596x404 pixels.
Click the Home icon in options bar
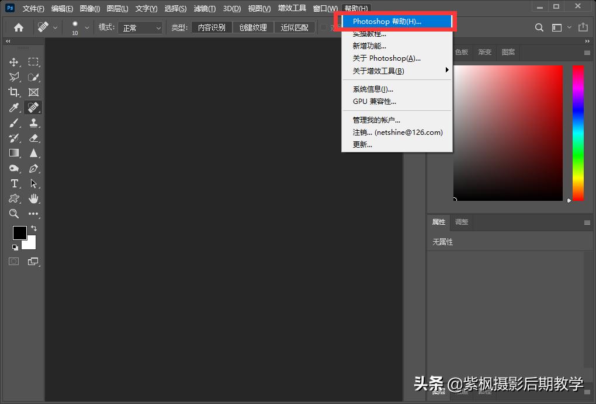[19, 27]
